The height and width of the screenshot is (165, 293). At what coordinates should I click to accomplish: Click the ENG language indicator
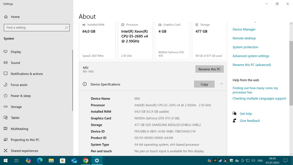pyautogui.click(x=260, y=160)
